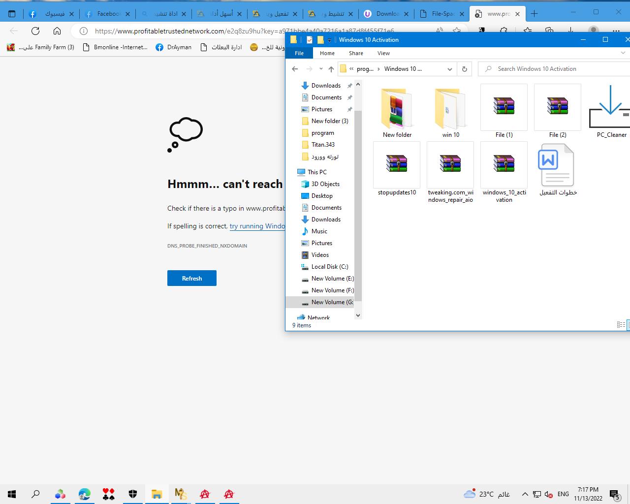The image size is (630, 504).
Task: Refresh the Explorer address bar location
Action: [464, 69]
